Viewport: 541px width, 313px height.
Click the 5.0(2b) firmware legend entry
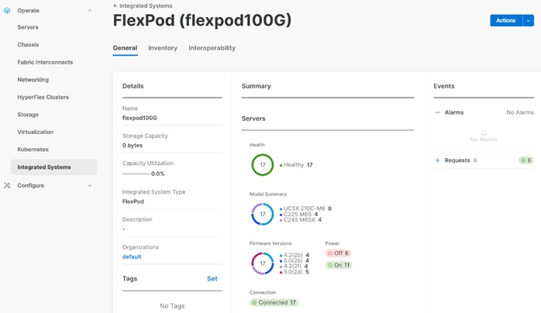coord(295,260)
